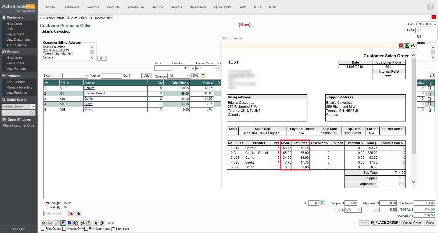Open the Chicken Breast product link

[x=95, y=93]
